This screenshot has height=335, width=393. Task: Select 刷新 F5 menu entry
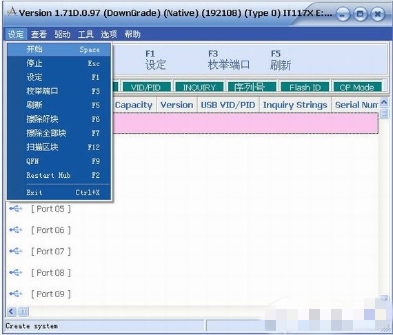point(59,105)
